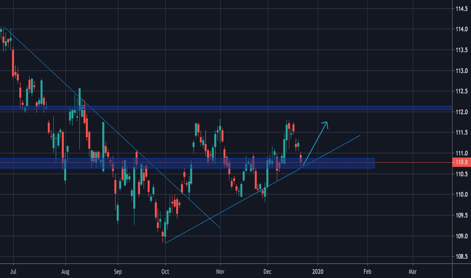Click the 2020 label on time axis

[x=318, y=272]
